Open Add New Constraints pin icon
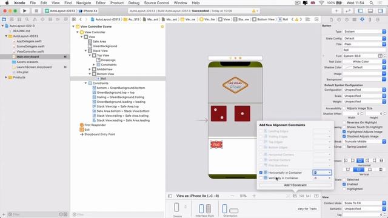 coord(302,196)
